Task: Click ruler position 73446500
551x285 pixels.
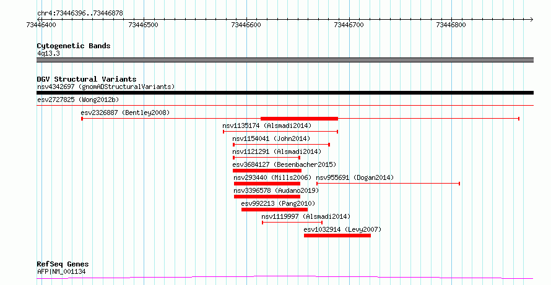Action: pos(144,25)
